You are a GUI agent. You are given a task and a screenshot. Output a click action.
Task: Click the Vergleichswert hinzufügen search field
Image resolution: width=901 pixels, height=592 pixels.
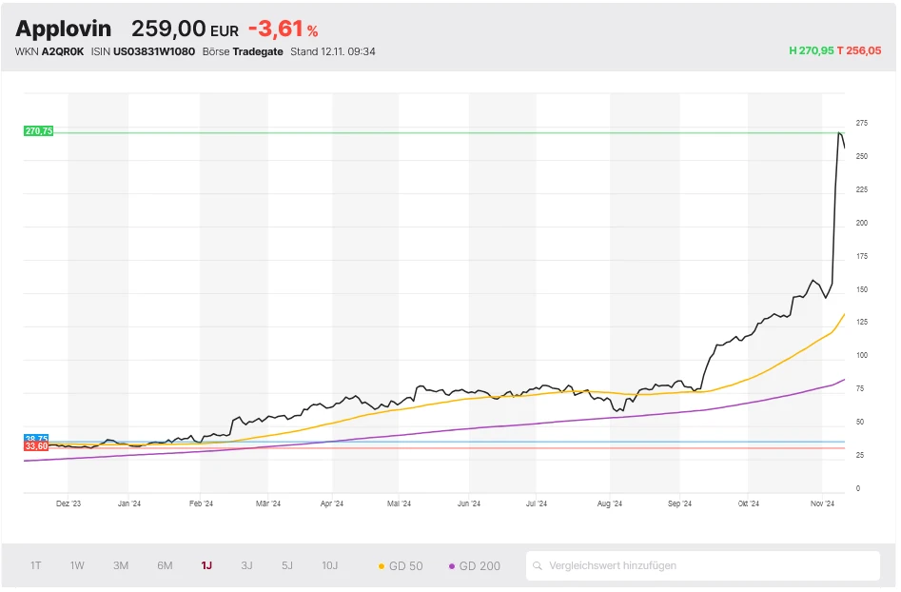point(704,565)
